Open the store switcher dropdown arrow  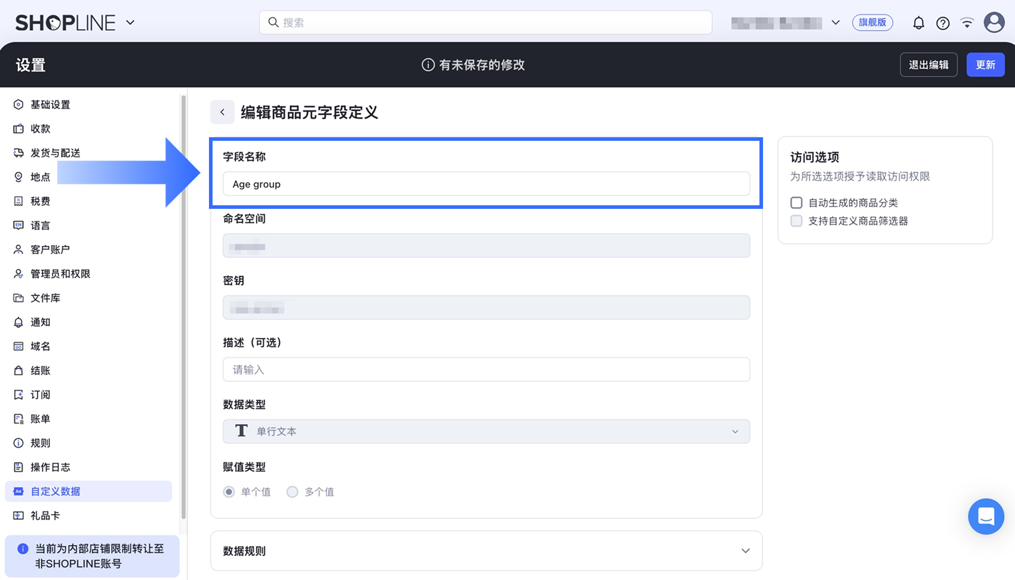[835, 23]
